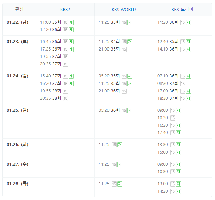Click the KBS WORLD 21:00 35회 entry
Viewport: 215px width, 200px height.
coord(109,49)
